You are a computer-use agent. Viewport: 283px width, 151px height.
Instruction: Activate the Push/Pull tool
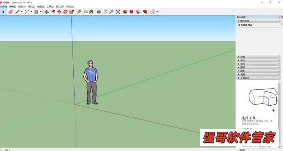pyautogui.click(x=47, y=12)
